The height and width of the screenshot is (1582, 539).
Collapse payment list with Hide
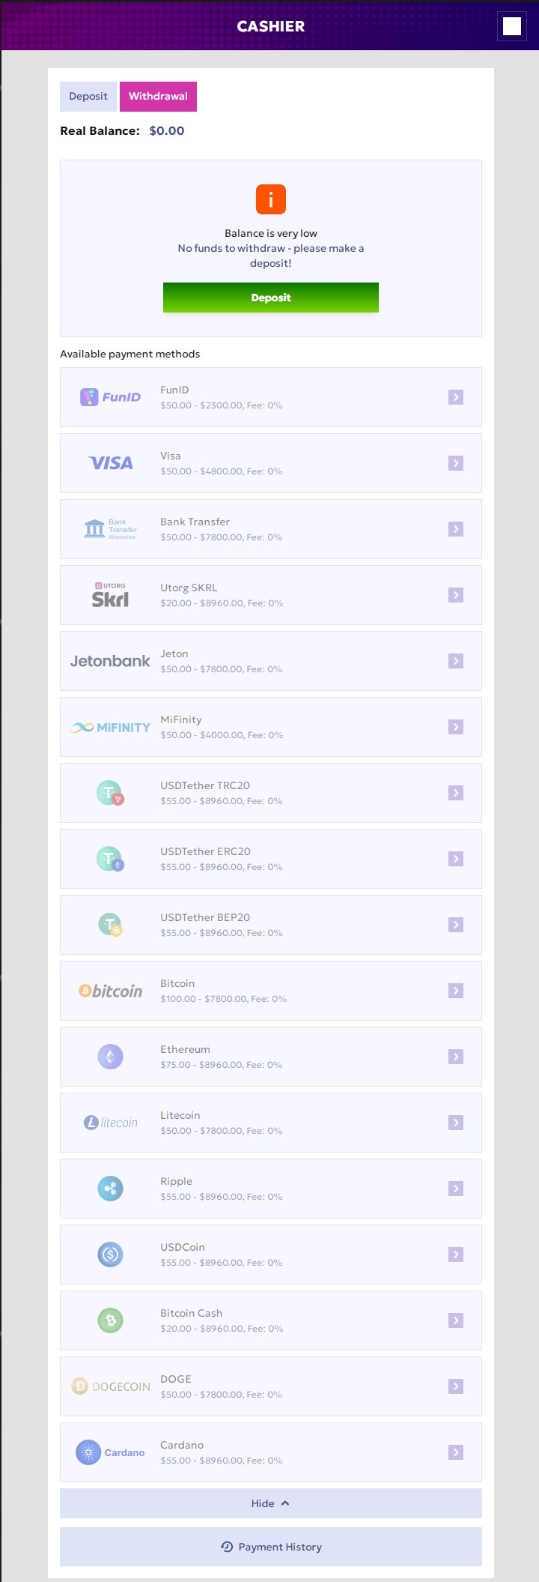271,1503
